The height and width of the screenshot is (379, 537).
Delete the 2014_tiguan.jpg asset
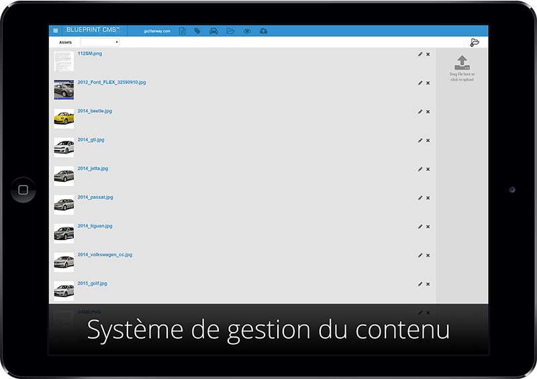428,227
